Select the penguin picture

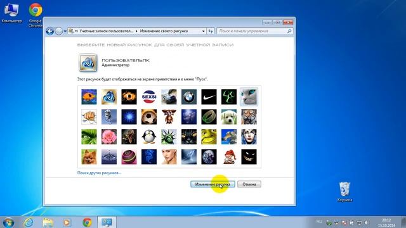click(x=149, y=137)
